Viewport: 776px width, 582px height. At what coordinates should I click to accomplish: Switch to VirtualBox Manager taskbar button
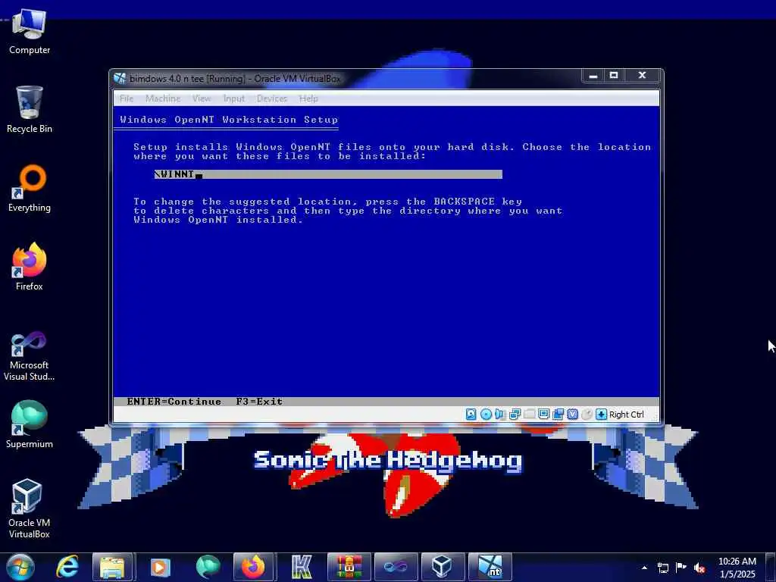pyautogui.click(x=442, y=567)
